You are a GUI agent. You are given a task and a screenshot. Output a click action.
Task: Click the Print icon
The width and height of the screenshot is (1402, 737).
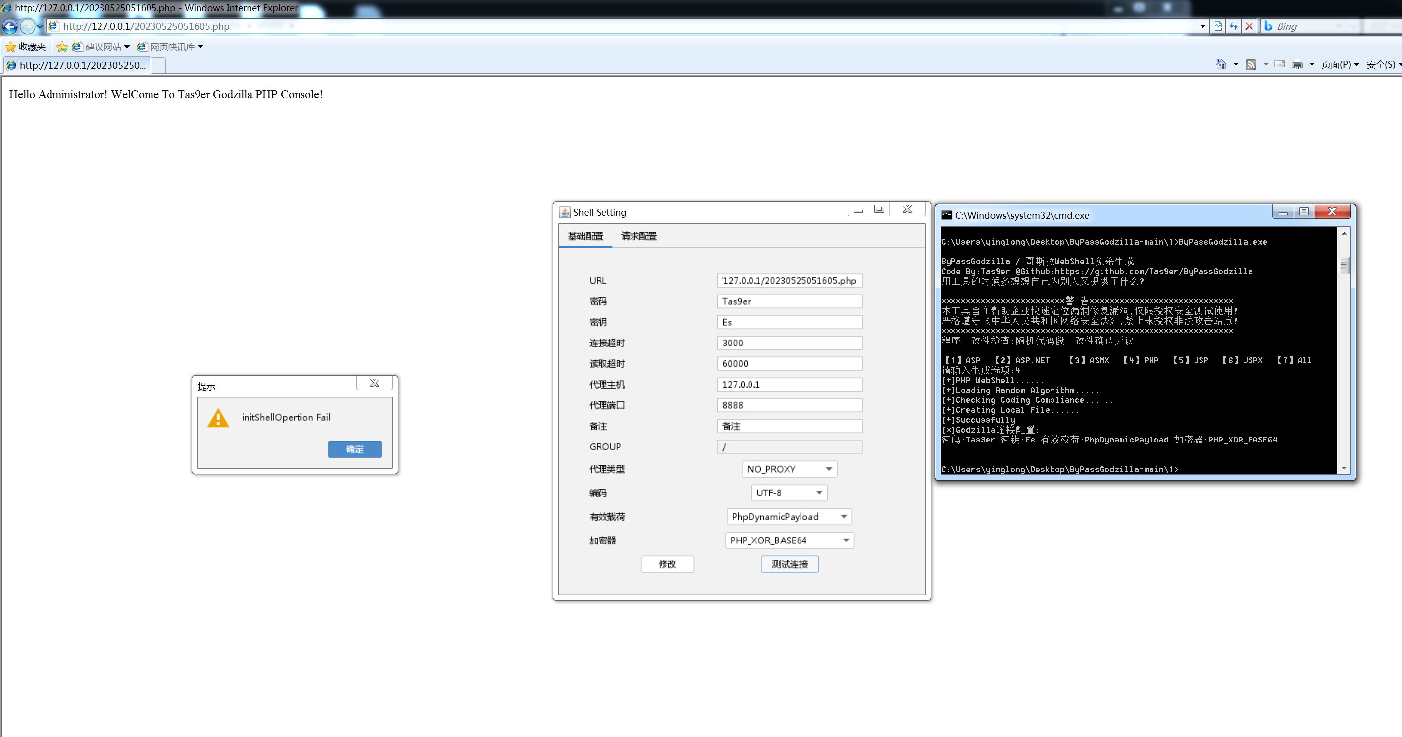click(x=1298, y=64)
